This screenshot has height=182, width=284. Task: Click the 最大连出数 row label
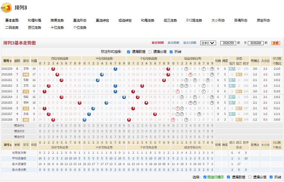[x=19, y=170]
